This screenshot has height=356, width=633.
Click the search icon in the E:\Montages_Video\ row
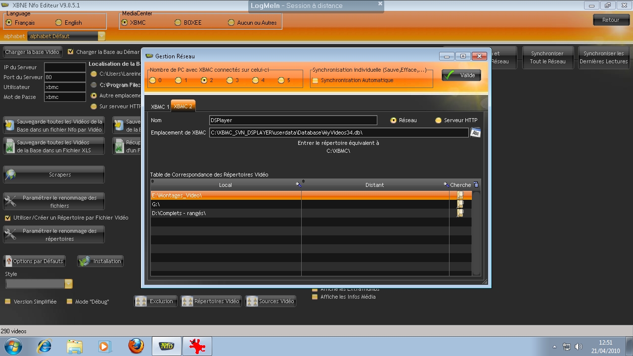[460, 195]
